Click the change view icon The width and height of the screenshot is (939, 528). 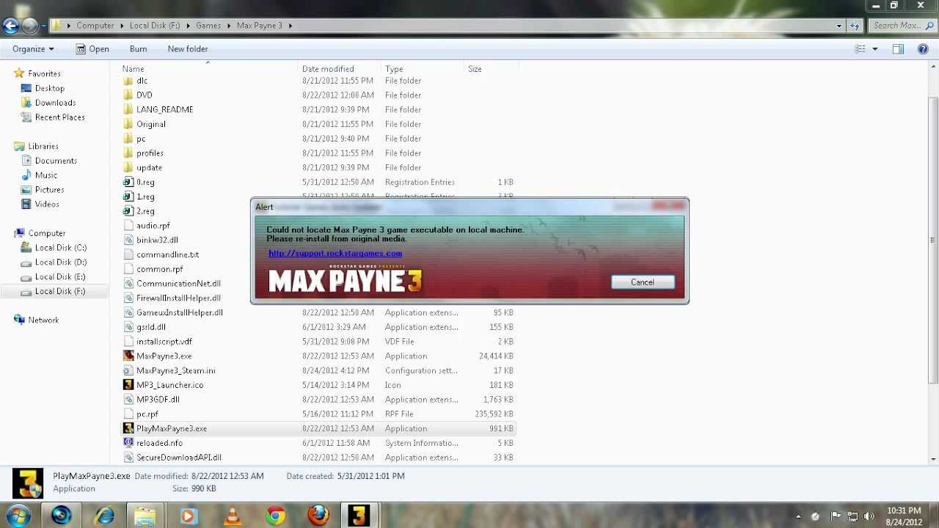coord(861,49)
